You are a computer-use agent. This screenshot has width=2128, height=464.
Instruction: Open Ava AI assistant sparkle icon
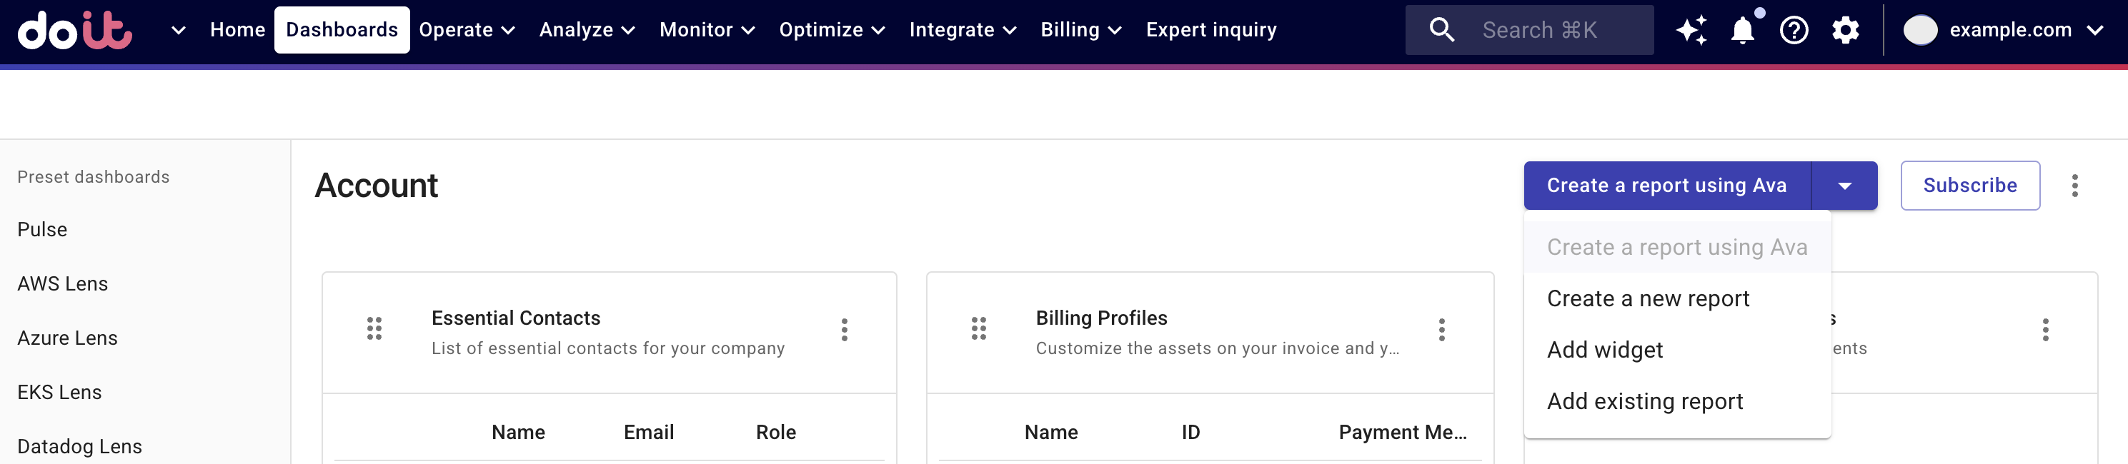tap(1692, 30)
